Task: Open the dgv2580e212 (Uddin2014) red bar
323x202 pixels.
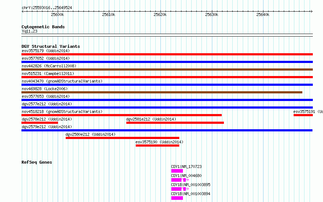Action: [x=122, y=138]
